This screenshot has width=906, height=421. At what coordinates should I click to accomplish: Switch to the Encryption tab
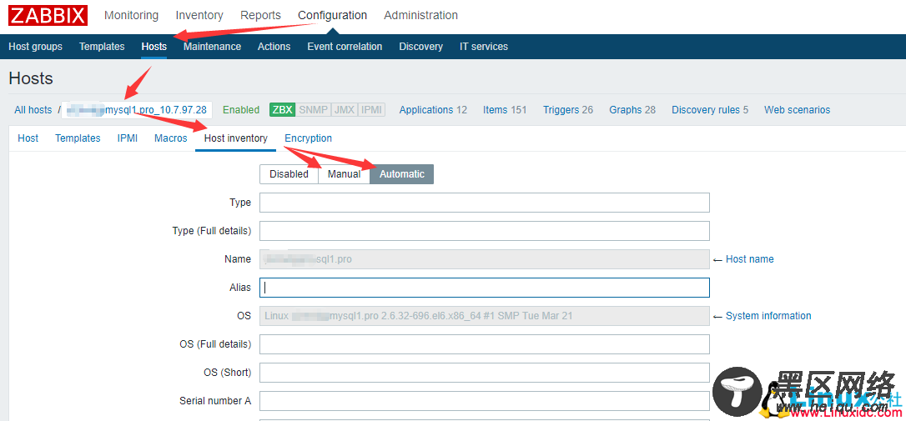click(x=308, y=138)
